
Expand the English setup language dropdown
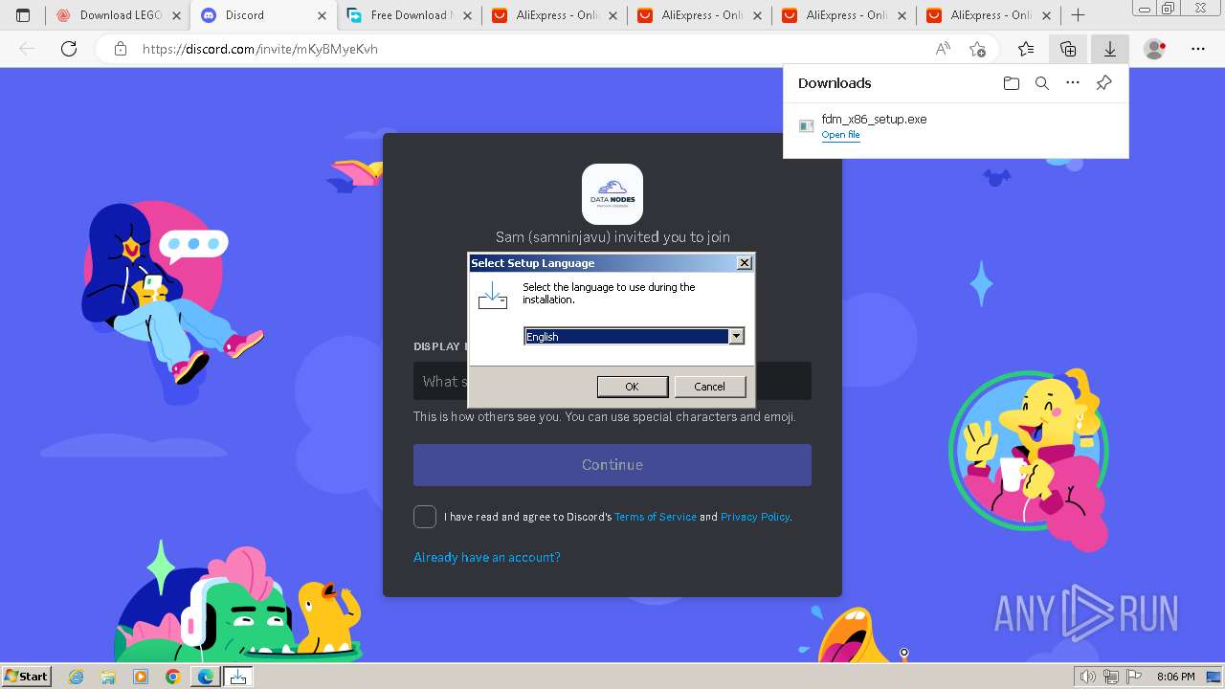(x=736, y=336)
